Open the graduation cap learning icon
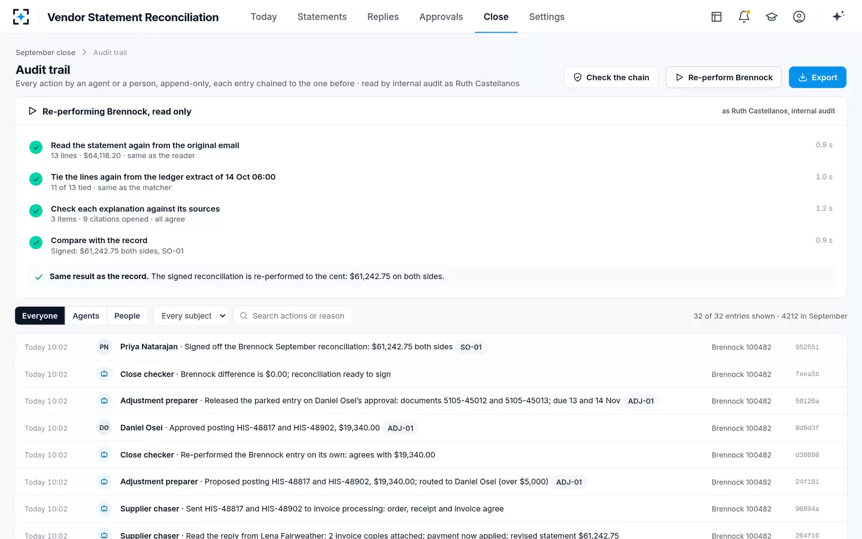The width and height of the screenshot is (862, 539). pos(772,17)
